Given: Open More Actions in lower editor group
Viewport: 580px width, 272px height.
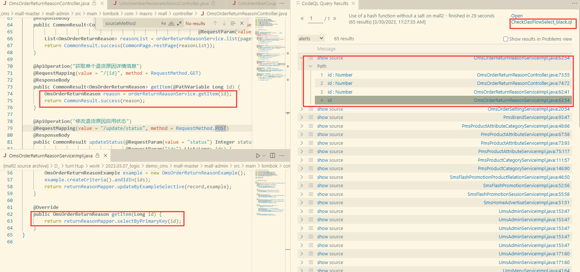Looking at the screenshot, I should [x=282, y=156].
